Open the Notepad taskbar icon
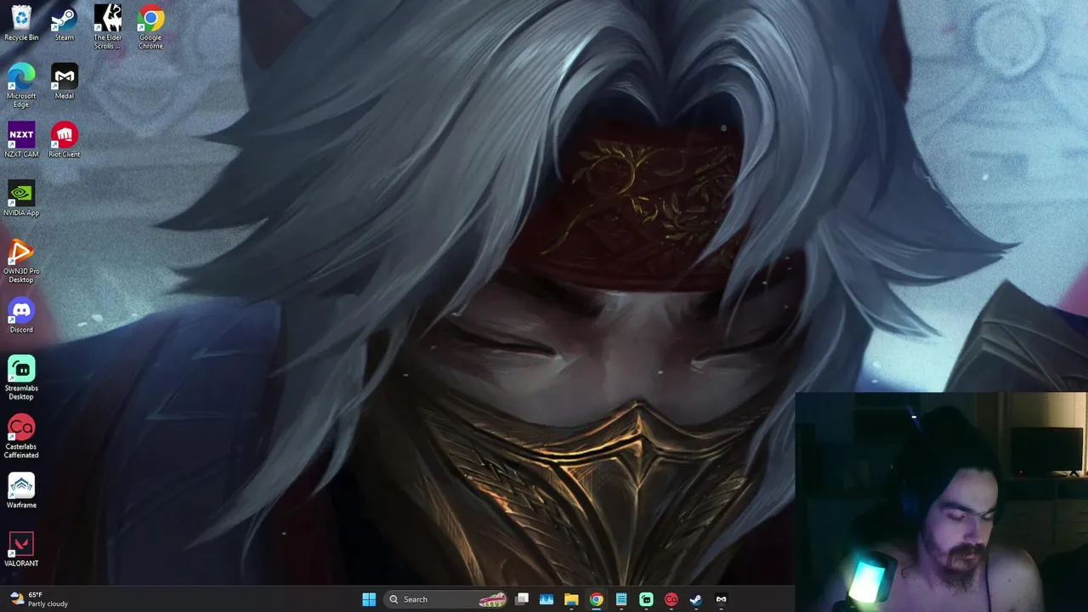The width and height of the screenshot is (1088, 612). point(621,599)
